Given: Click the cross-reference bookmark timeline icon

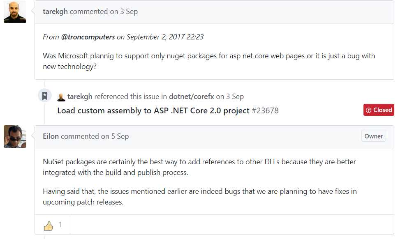Looking at the screenshot, I should [x=45, y=96].
